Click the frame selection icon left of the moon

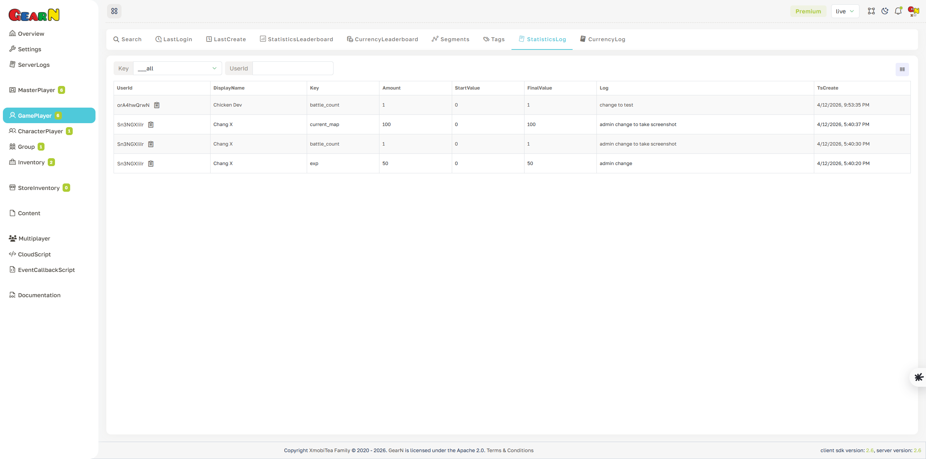(x=871, y=11)
